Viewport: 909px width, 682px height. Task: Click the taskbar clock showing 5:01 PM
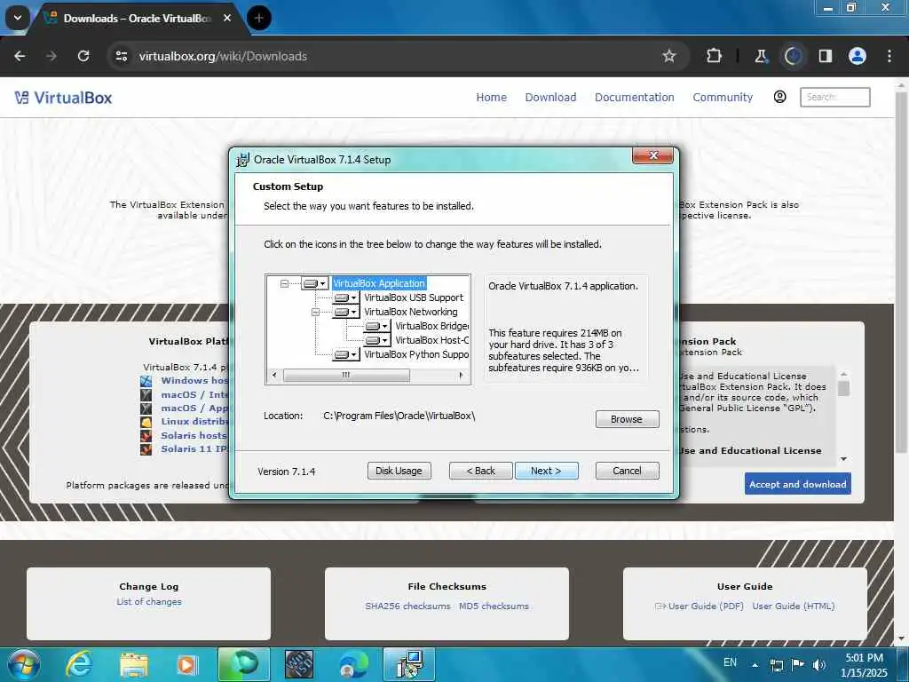point(864,665)
